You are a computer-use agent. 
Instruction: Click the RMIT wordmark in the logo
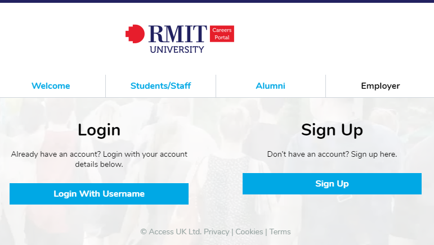click(x=177, y=34)
